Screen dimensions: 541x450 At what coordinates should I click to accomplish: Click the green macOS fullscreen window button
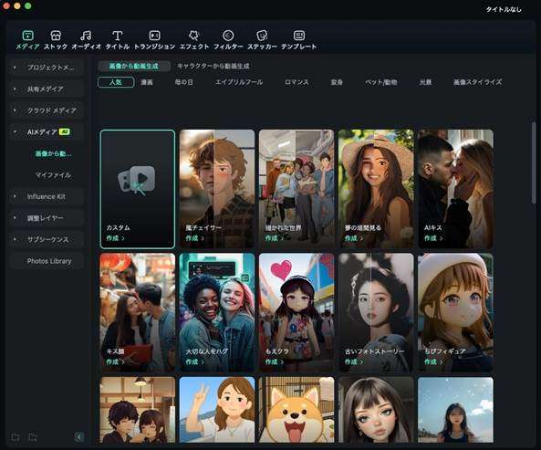pos(28,5)
